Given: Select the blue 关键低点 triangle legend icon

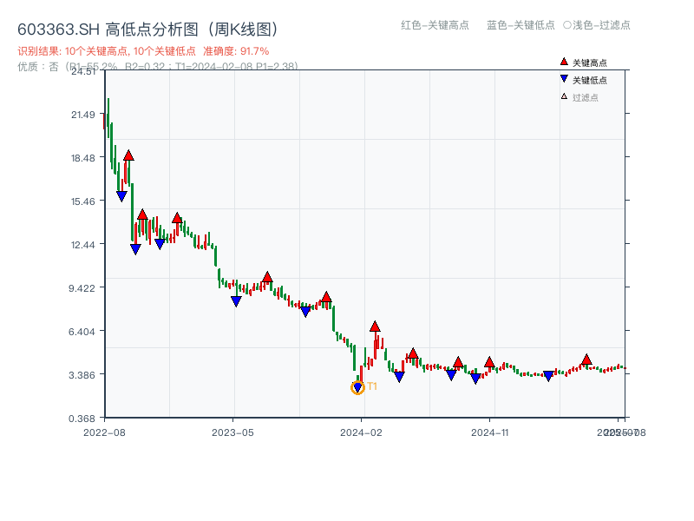Looking at the screenshot, I should pyautogui.click(x=562, y=78).
